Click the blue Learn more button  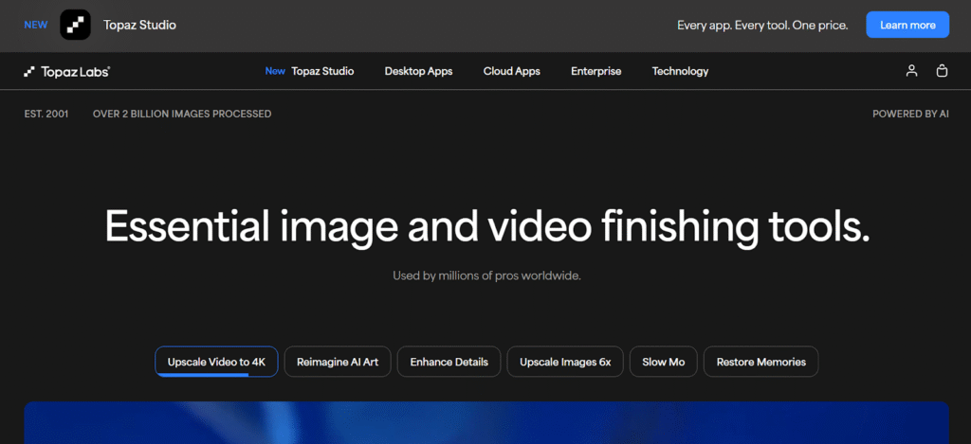pyautogui.click(x=907, y=26)
